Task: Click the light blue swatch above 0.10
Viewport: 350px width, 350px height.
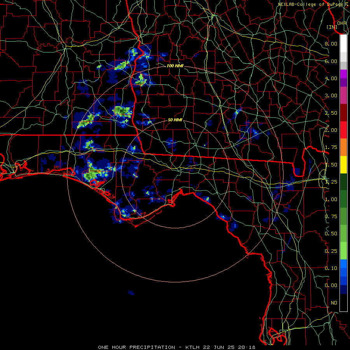Action: point(343,264)
